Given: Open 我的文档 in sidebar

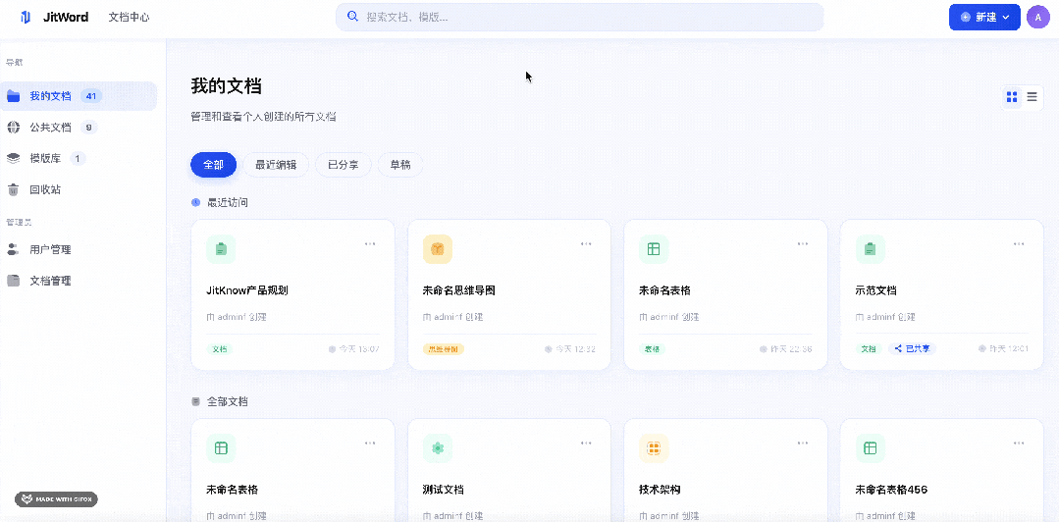Looking at the screenshot, I should point(79,96).
